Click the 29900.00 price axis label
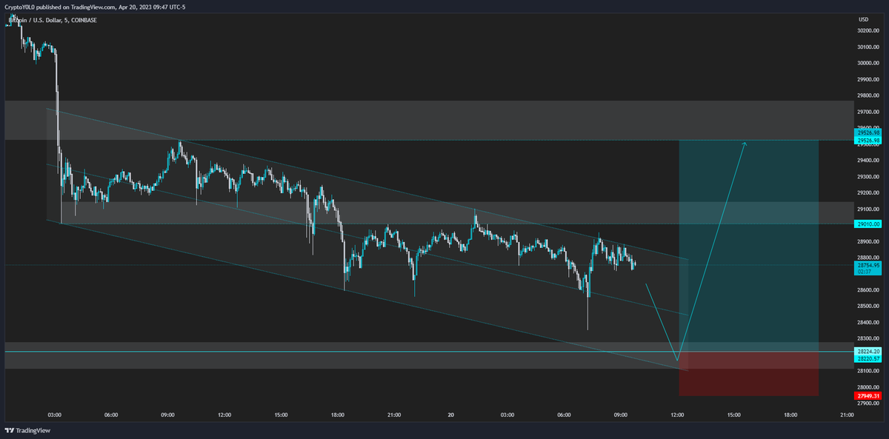Screen dimensions: 889x439 pos(868,79)
